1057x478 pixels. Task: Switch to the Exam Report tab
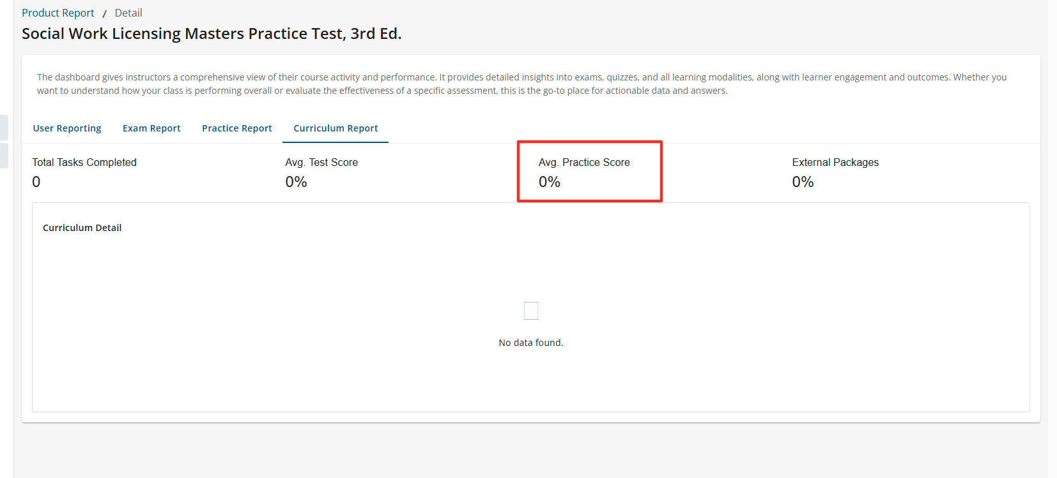click(x=151, y=128)
